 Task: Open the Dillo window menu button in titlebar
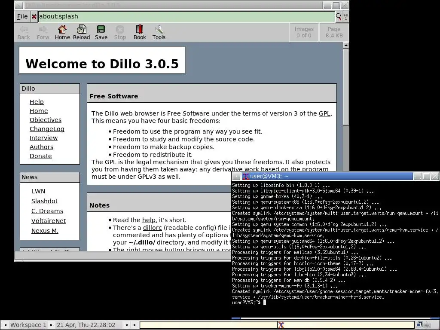pyautogui.click(x=18, y=5)
